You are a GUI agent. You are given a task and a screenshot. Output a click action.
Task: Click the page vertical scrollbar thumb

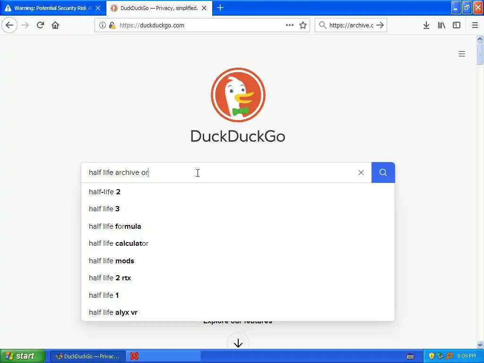480,54
